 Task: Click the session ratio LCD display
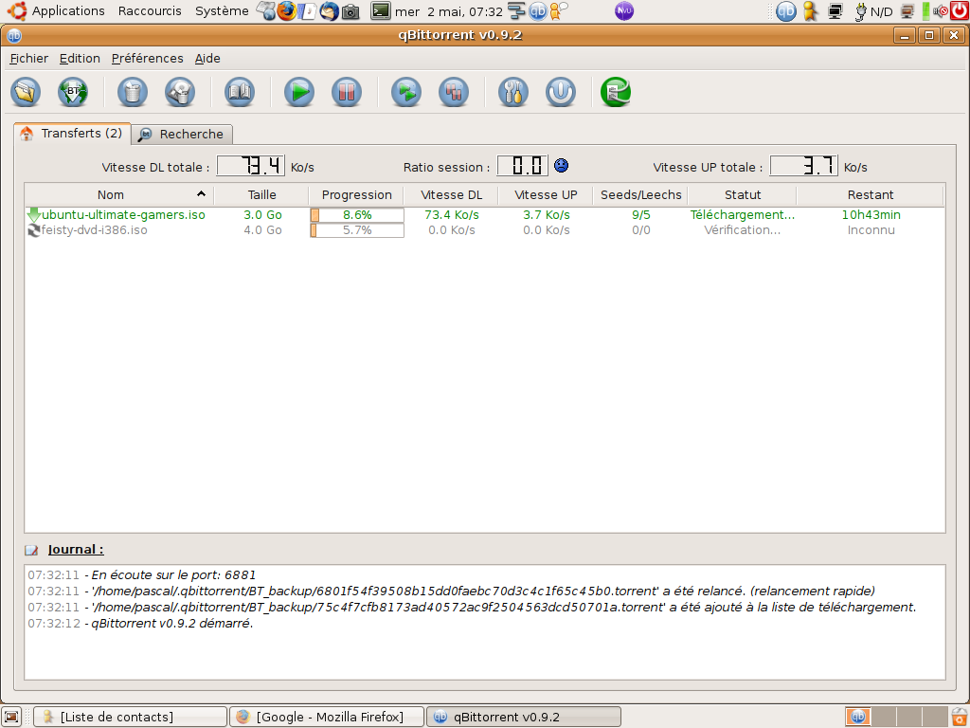coord(523,166)
